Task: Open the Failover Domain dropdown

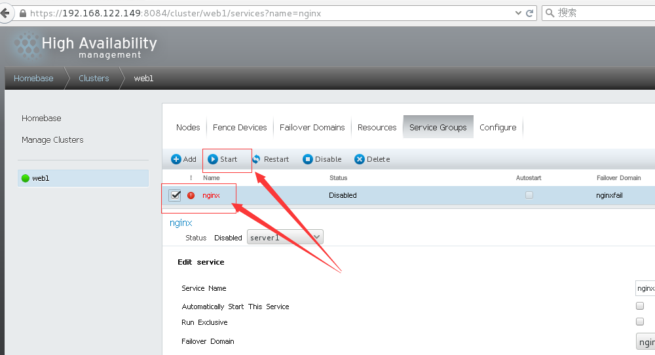Action: pos(645,341)
